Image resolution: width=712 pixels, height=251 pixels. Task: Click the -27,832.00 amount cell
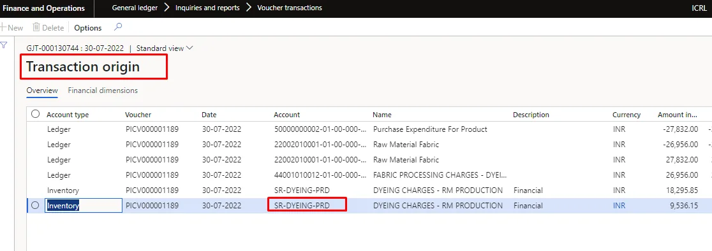click(x=680, y=129)
